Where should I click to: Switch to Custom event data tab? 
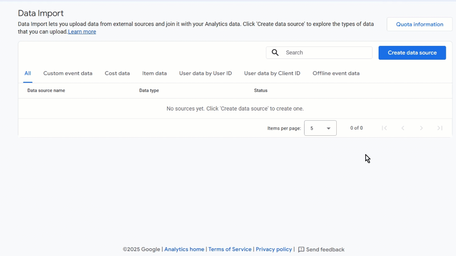click(x=68, y=74)
